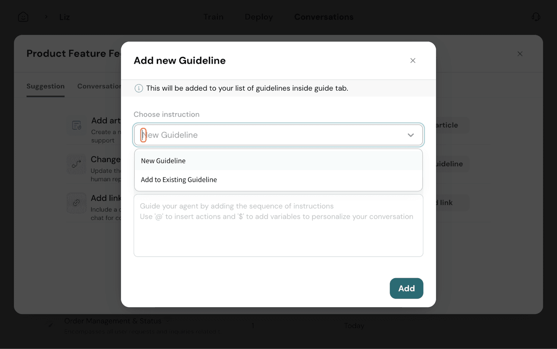Click the Add article document icon

[x=77, y=125]
